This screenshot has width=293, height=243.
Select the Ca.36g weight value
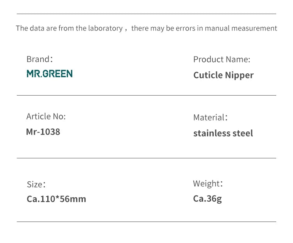click(207, 199)
